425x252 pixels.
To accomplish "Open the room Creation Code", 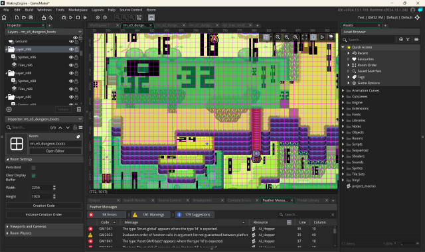I will [x=44, y=206].
